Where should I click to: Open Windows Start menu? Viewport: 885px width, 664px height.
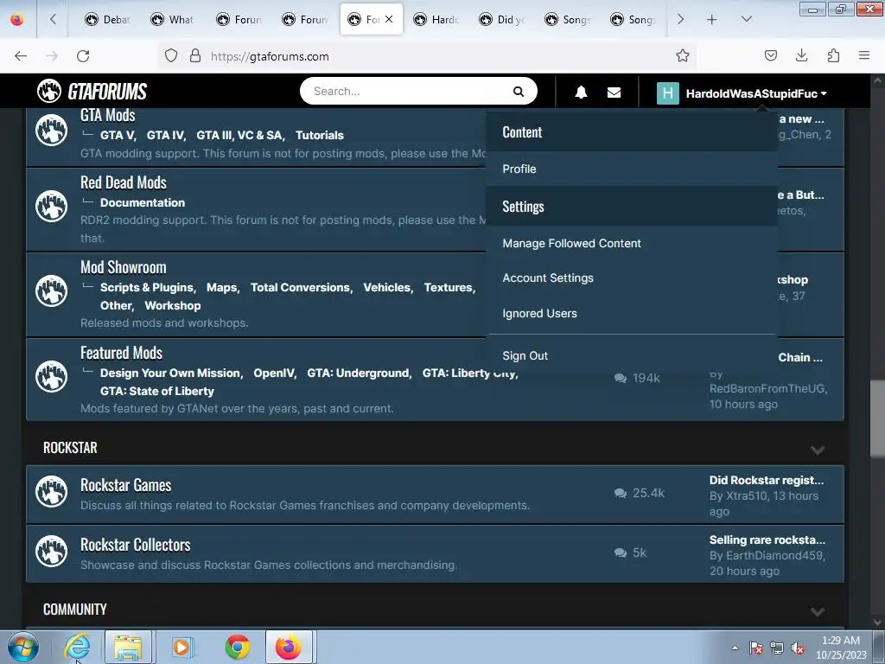click(x=23, y=647)
